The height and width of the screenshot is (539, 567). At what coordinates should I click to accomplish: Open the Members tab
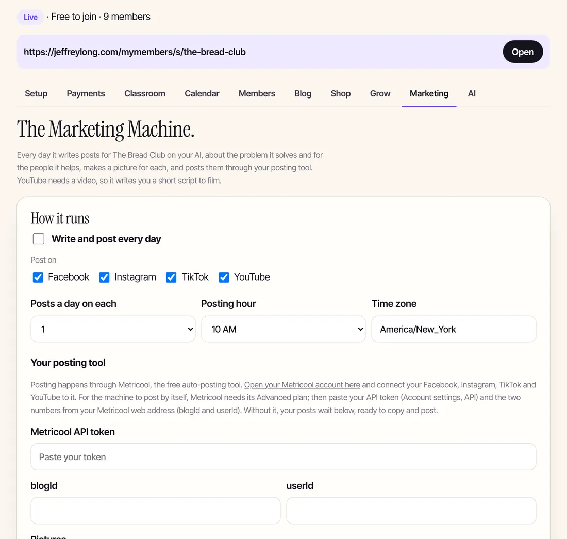coord(257,94)
